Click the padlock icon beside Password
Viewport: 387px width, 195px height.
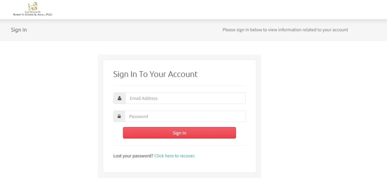(x=119, y=116)
